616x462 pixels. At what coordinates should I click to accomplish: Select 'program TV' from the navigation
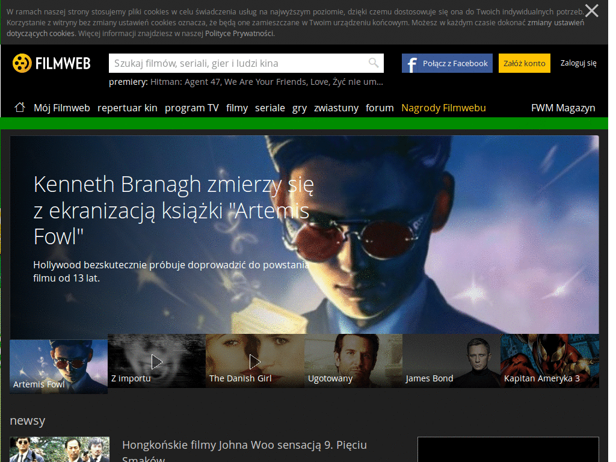[191, 108]
